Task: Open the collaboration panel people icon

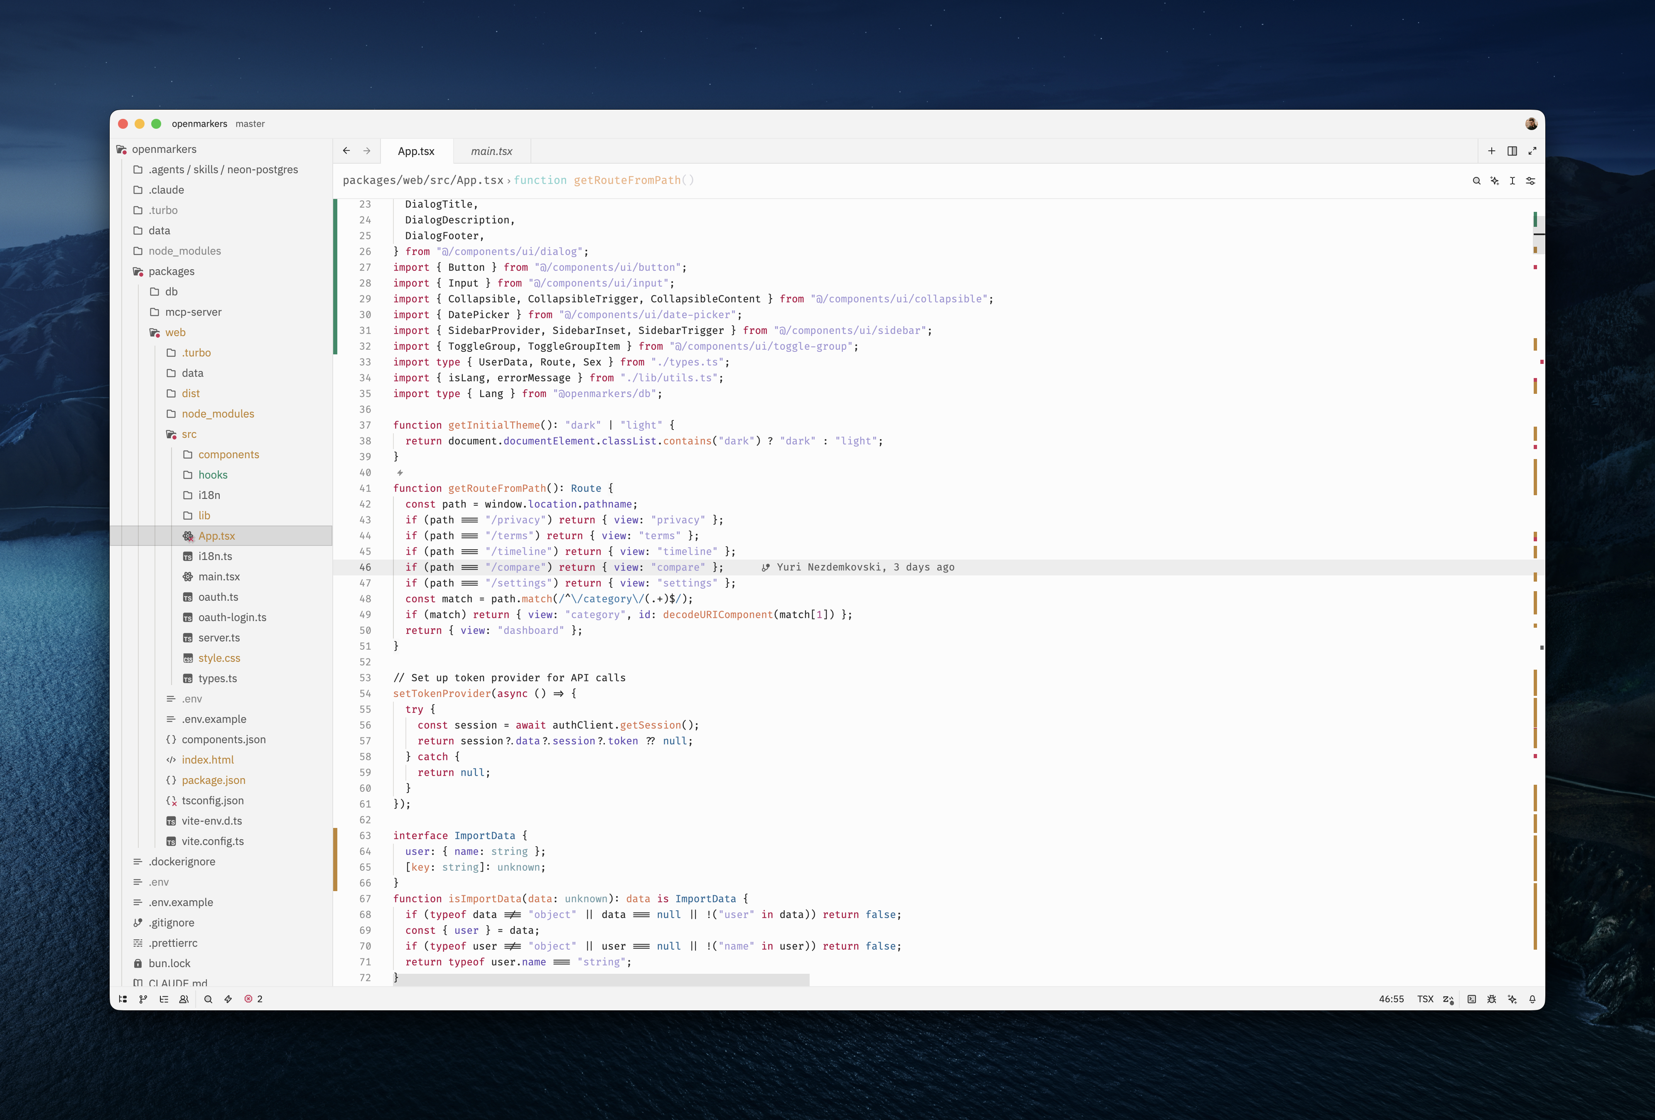Action: tap(184, 999)
